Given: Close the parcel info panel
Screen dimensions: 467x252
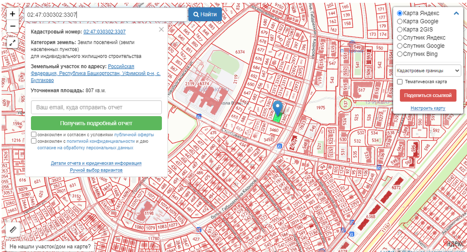Looking at the screenshot, I should (x=161, y=29).
